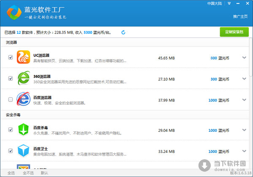Click the 快速、极简 description of 百度浏览器
The image size is (253, 177).
(59, 103)
